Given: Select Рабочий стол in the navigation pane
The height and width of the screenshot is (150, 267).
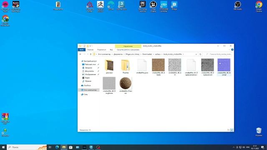Looking at the screenshot, I should coord(90,65).
